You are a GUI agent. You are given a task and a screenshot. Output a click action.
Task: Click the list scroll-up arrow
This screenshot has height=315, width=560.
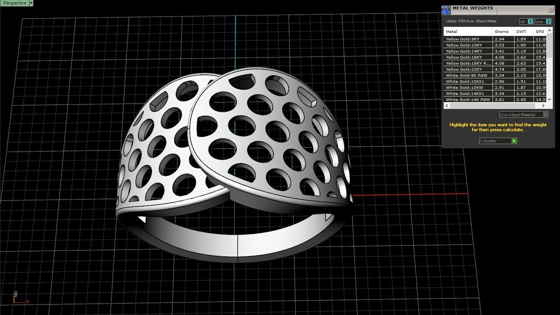[550, 30]
